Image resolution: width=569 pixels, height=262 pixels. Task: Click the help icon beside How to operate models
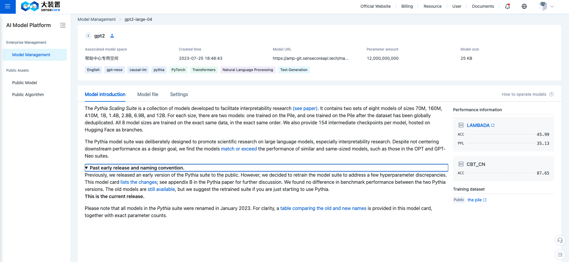(x=551, y=94)
